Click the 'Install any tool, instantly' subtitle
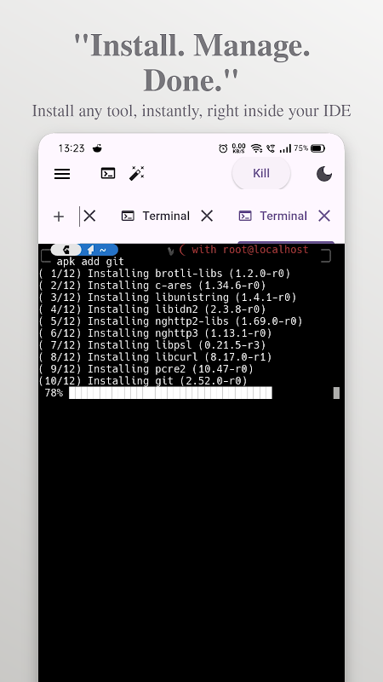 [191, 111]
